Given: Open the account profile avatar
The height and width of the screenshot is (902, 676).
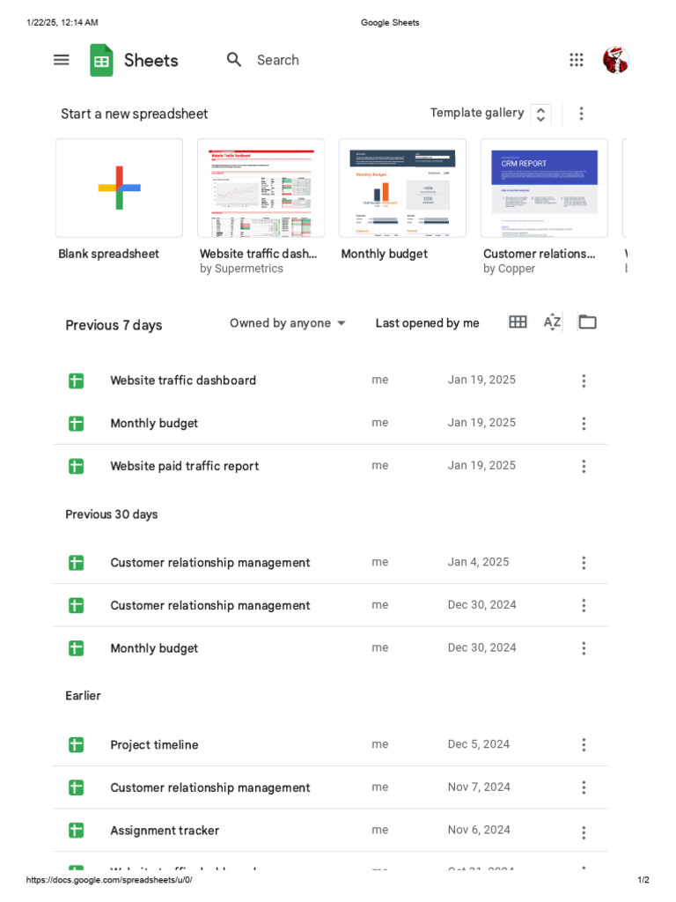Looking at the screenshot, I should (615, 60).
